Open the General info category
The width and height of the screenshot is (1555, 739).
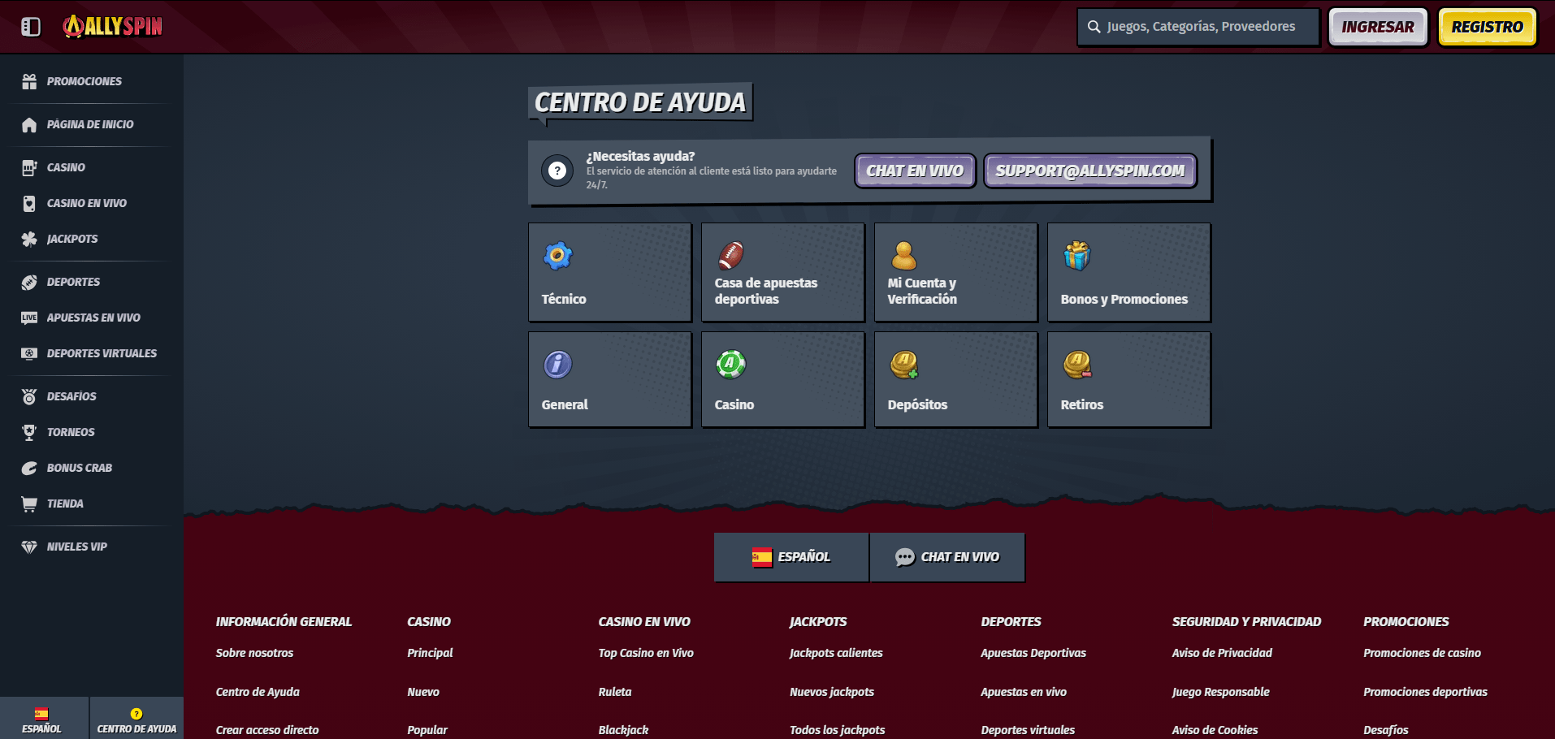(610, 379)
